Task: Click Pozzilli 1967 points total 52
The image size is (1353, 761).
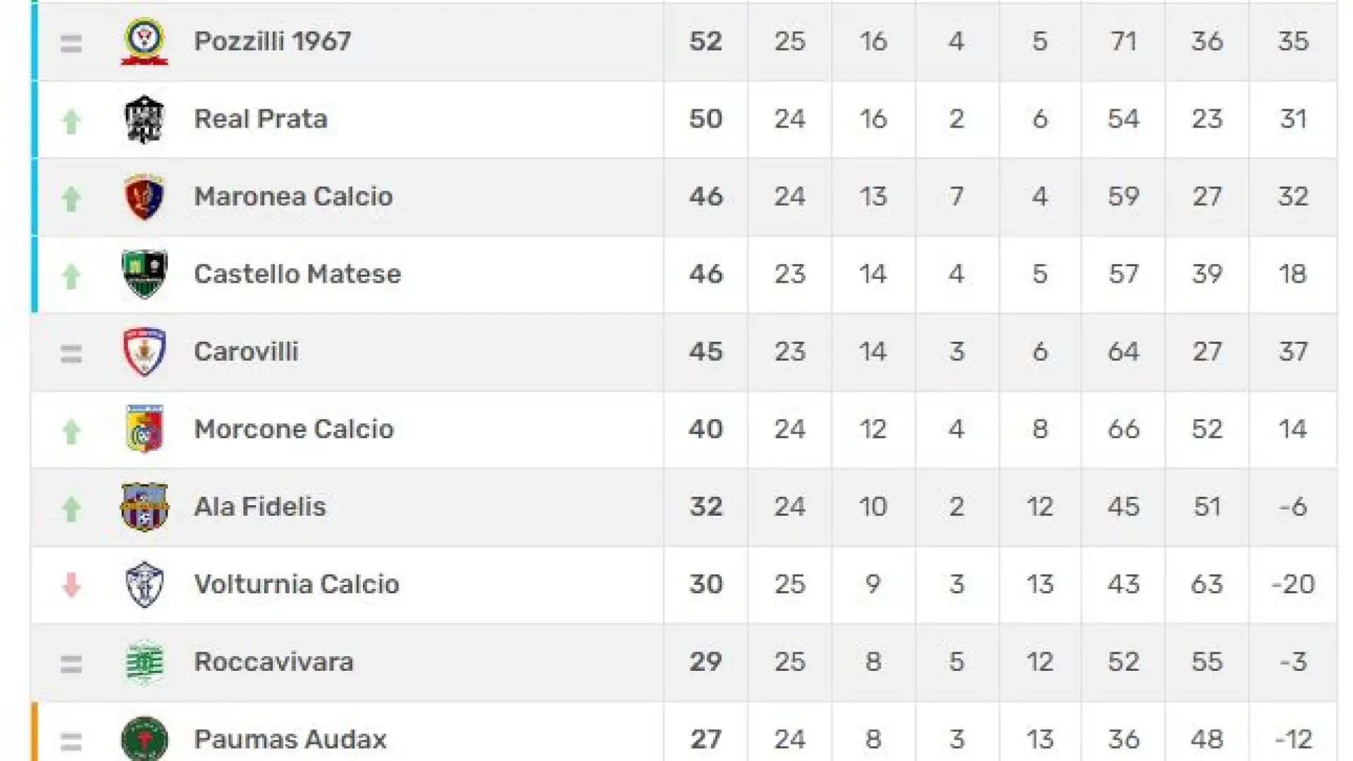Action: (705, 42)
